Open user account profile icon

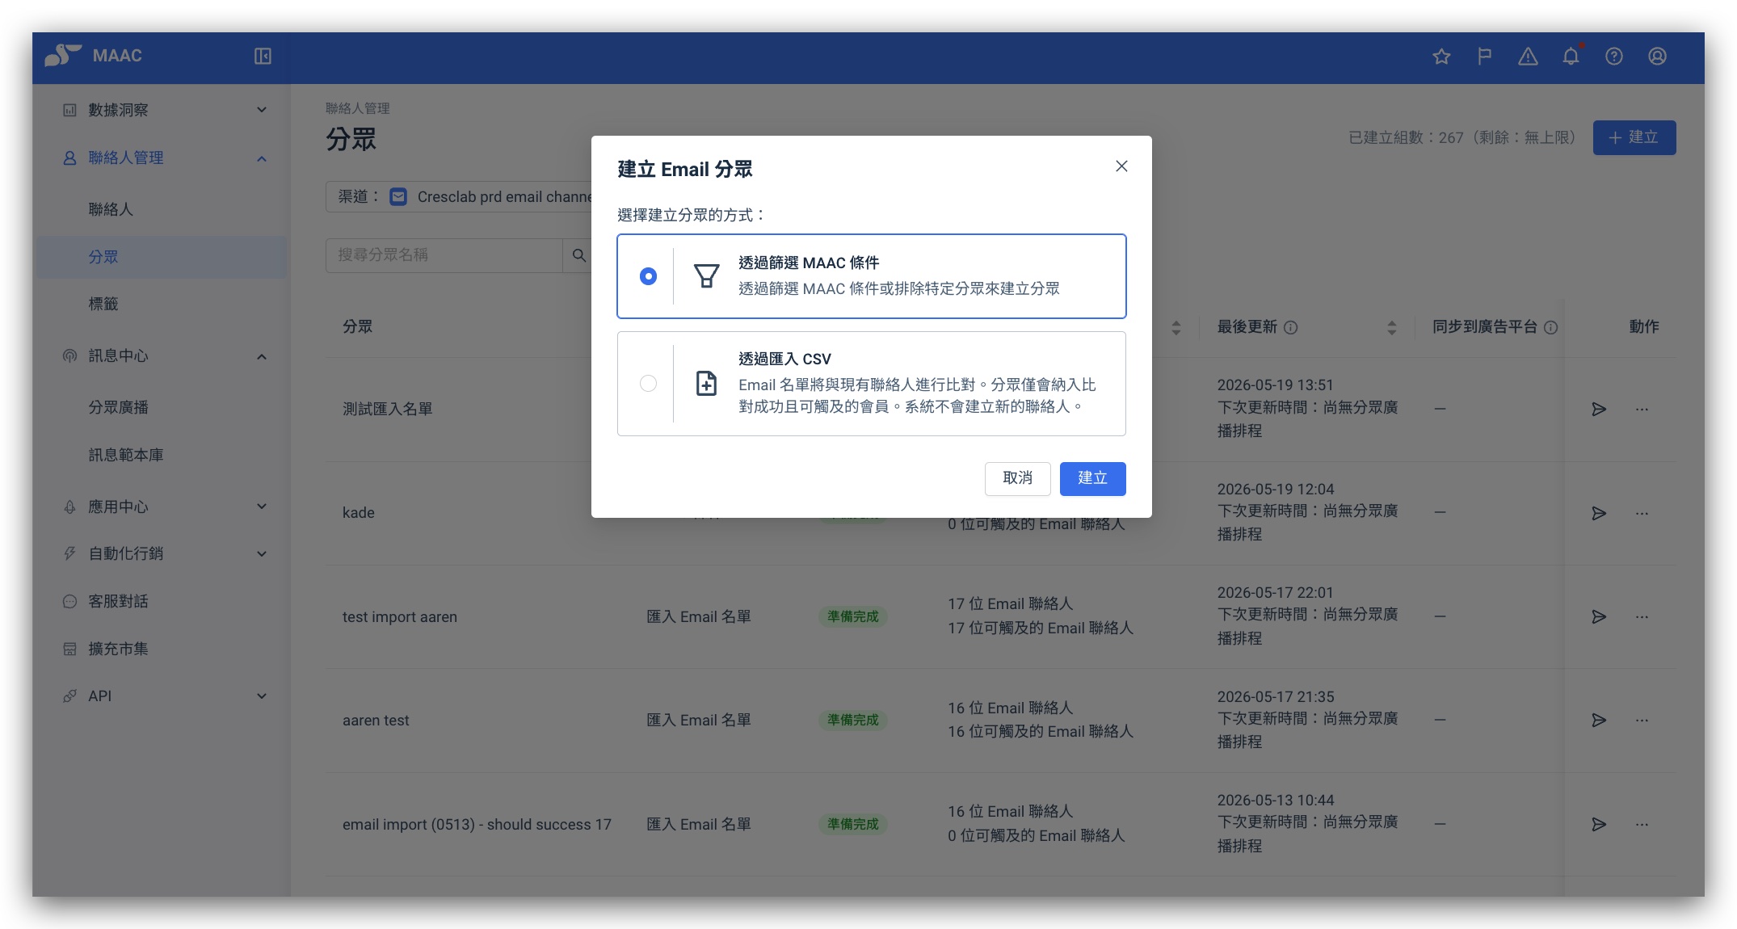1657,57
